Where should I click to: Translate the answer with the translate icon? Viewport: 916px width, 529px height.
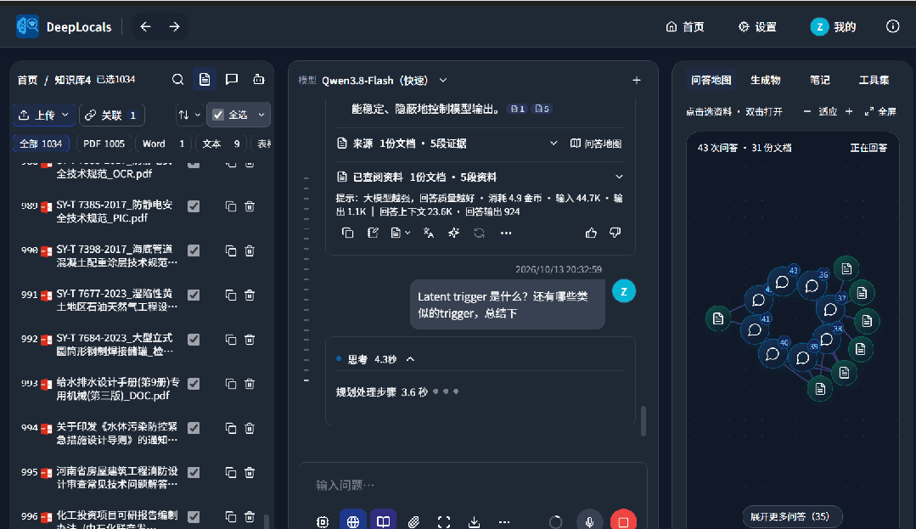[428, 233]
